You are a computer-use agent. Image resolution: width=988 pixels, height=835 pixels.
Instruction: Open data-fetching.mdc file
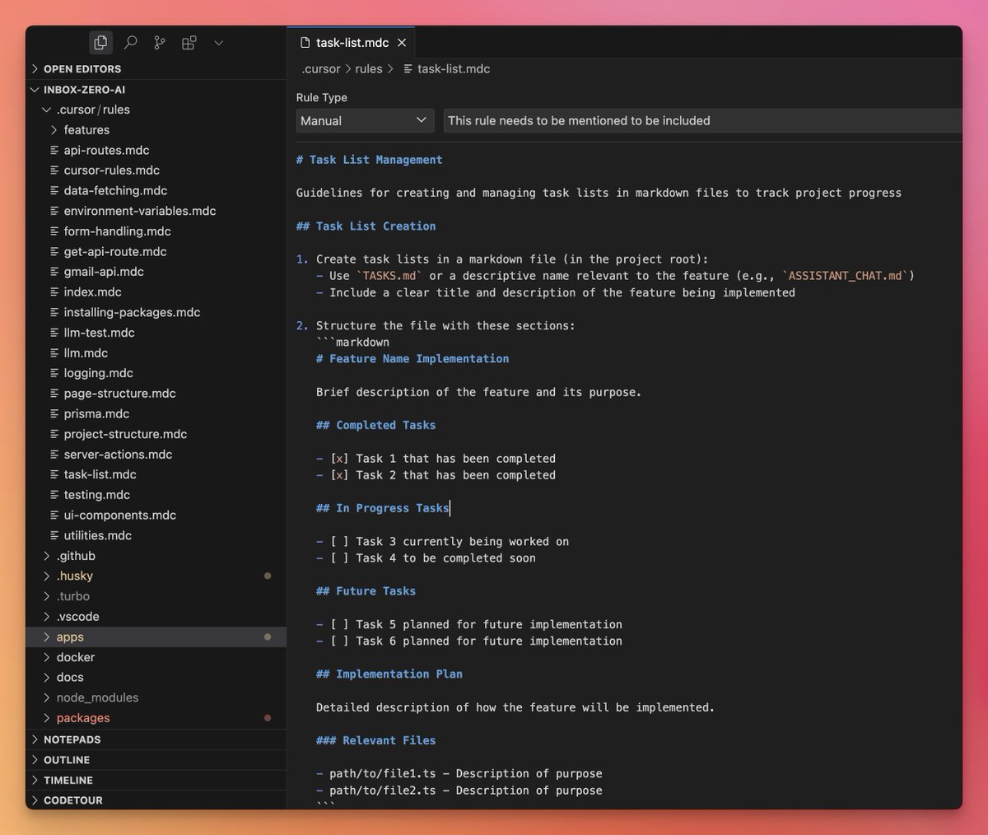pos(156,190)
